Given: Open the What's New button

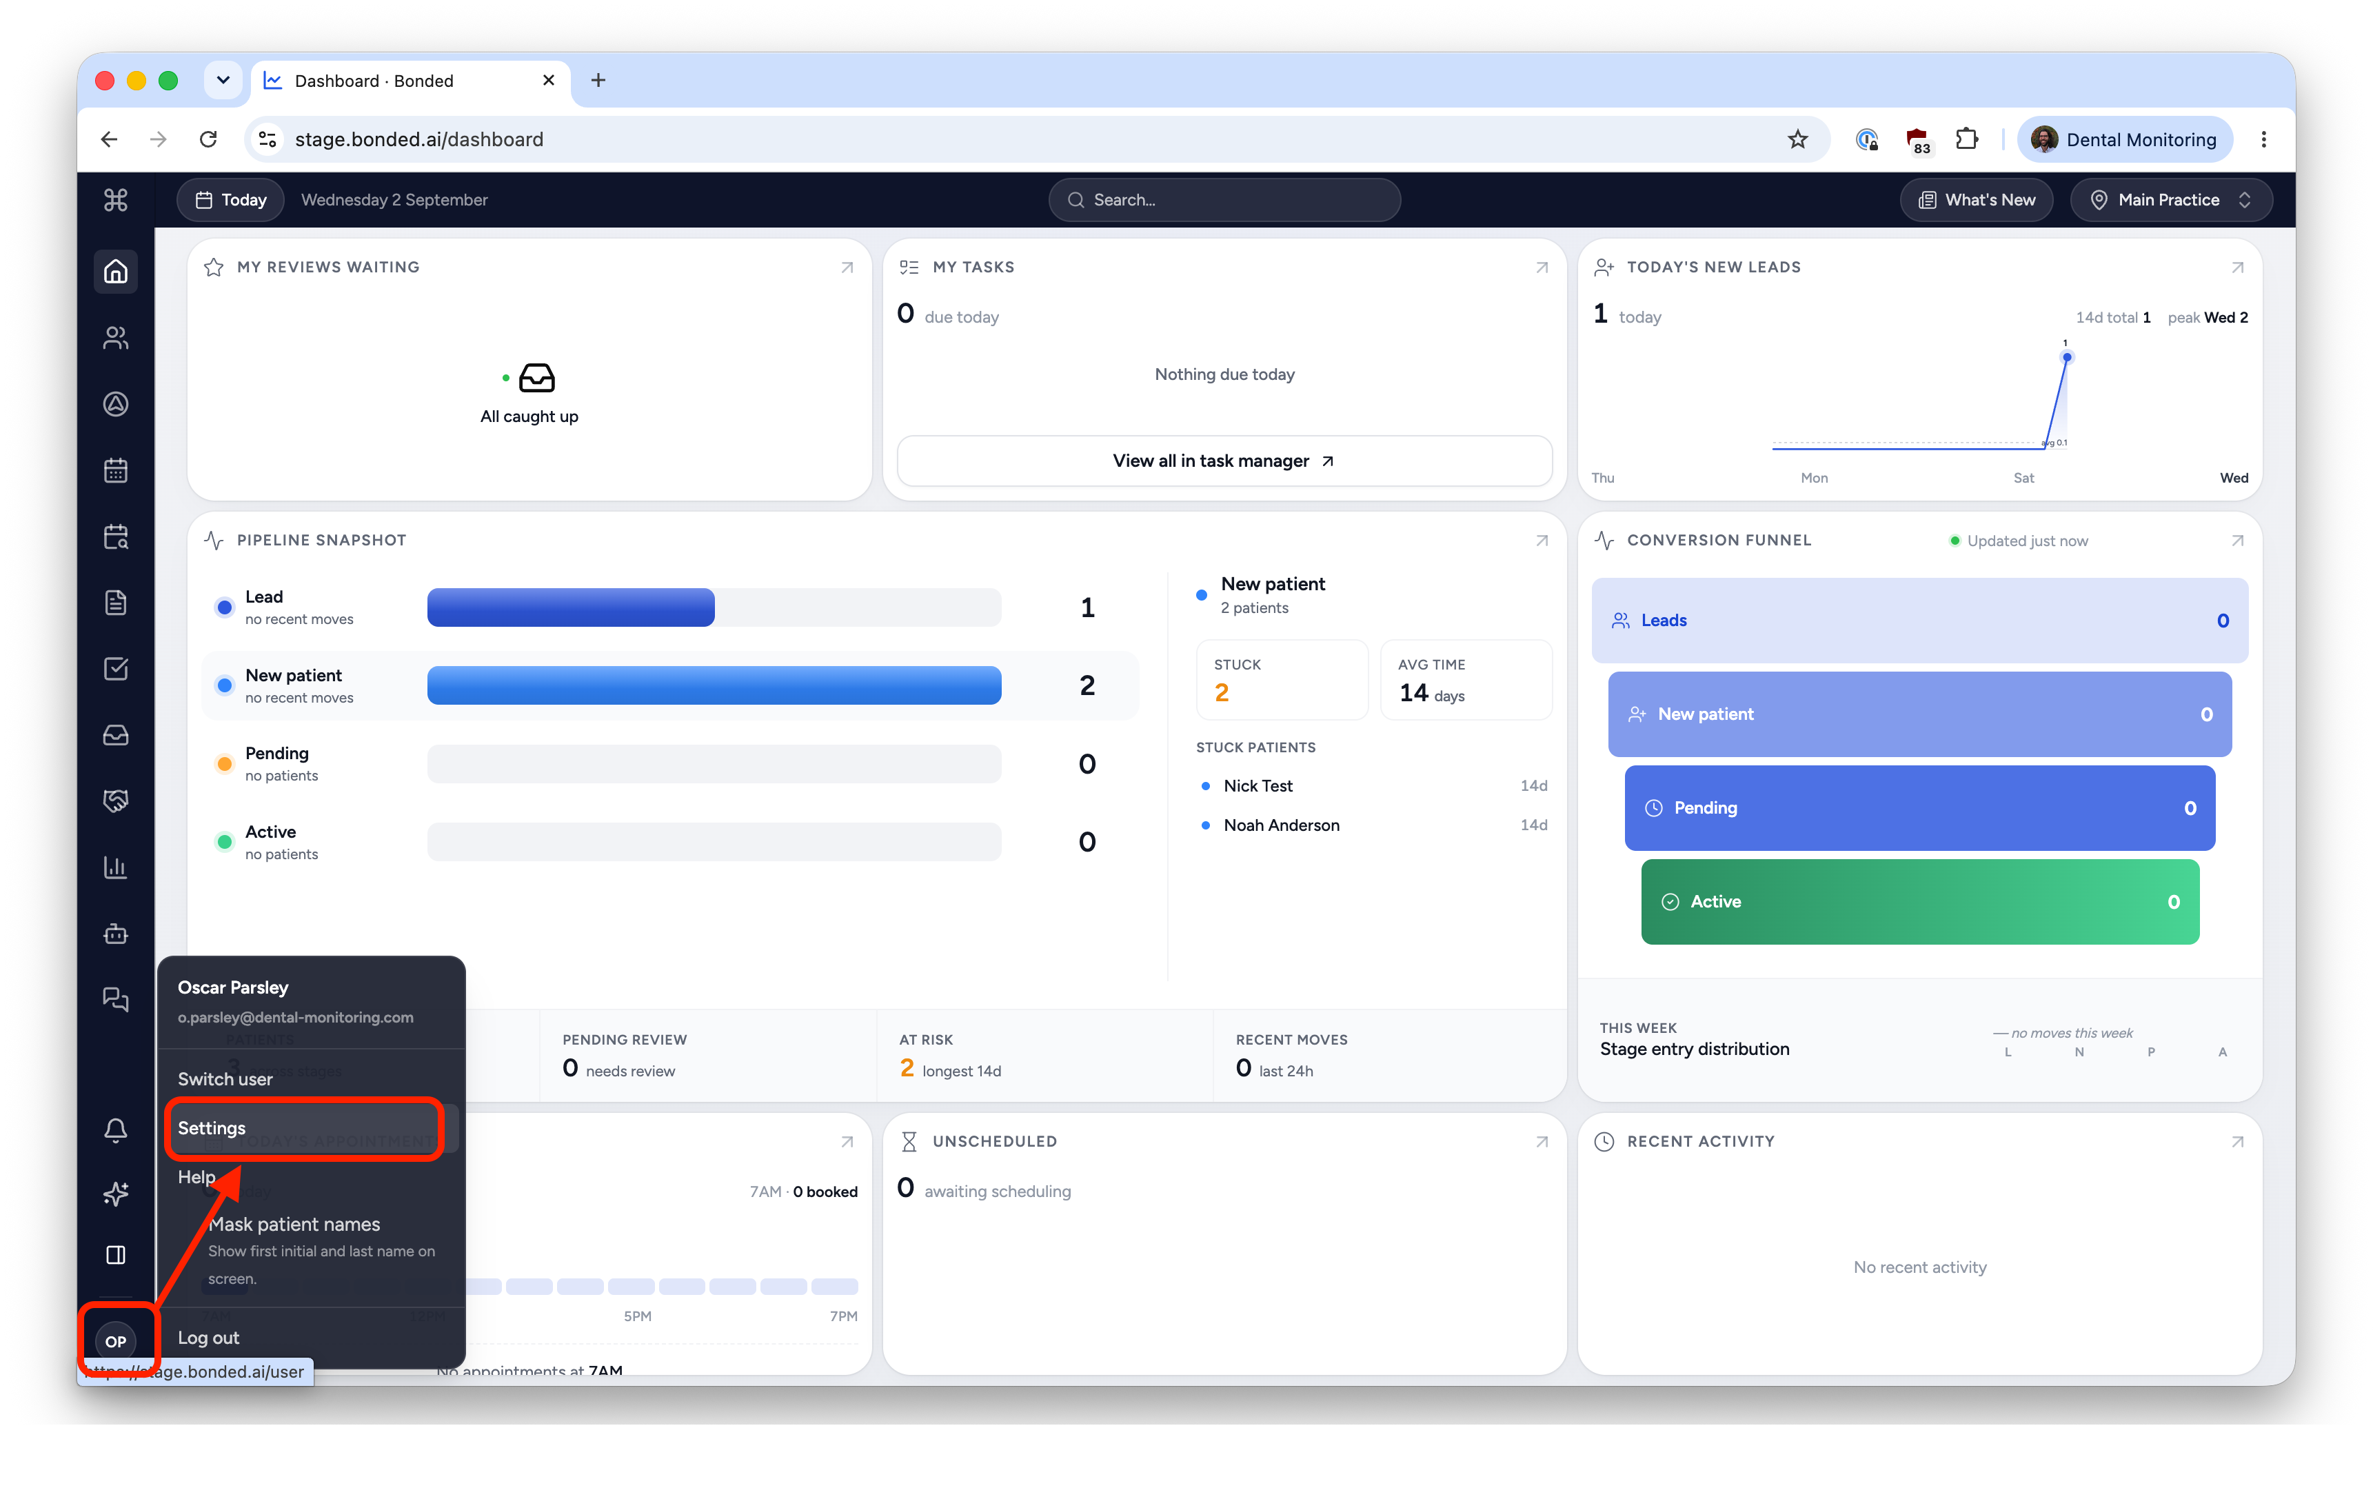Looking at the screenshot, I should [x=1977, y=200].
